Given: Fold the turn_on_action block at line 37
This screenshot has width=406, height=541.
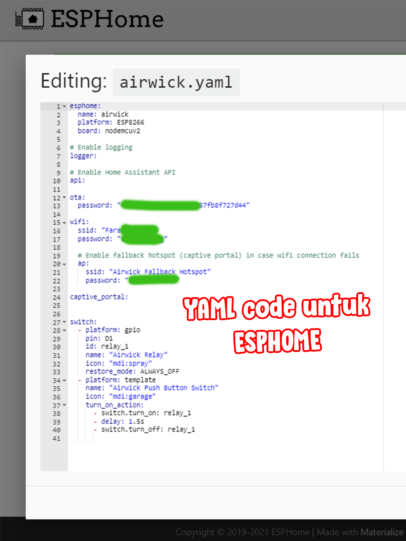Looking at the screenshot, I should click(x=64, y=405).
